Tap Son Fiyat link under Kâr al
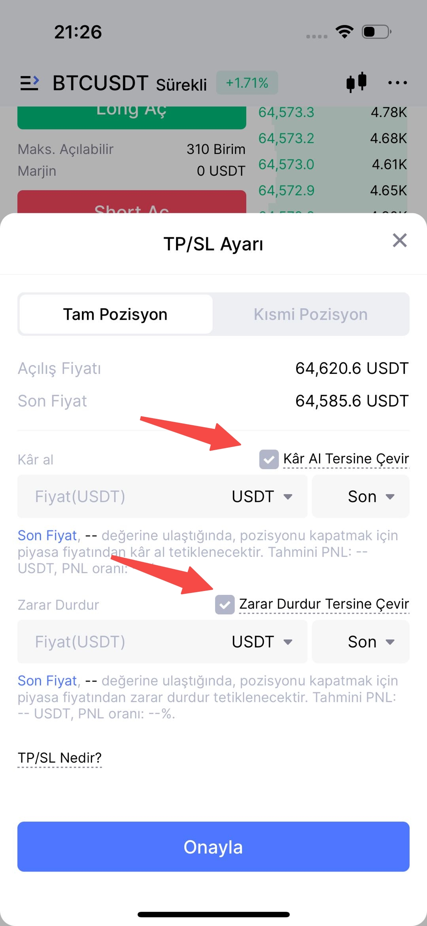Image resolution: width=427 pixels, height=926 pixels. [47, 536]
